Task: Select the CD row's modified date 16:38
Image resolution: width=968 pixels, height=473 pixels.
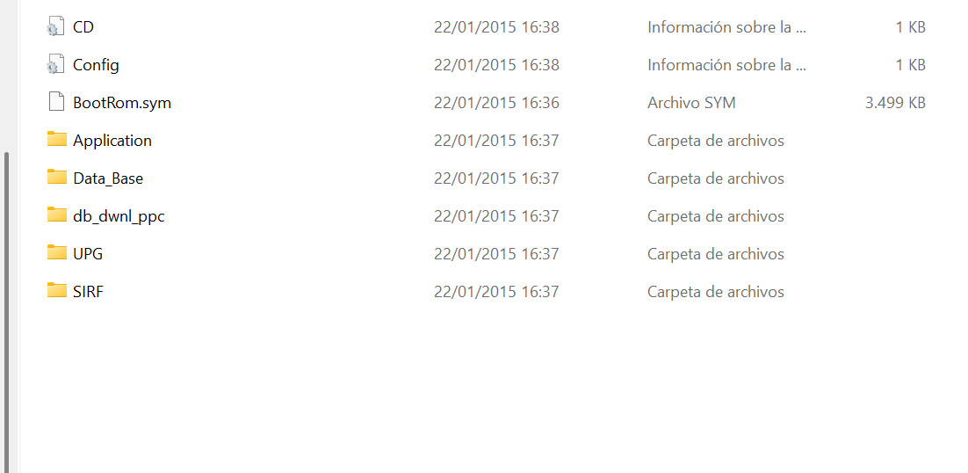Action: 496,28
